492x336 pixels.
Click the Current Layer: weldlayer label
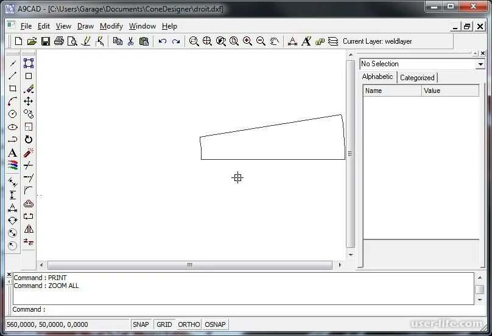(x=377, y=41)
